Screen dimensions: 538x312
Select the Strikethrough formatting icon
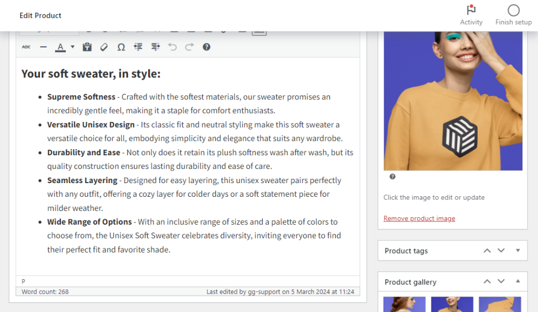(26, 47)
